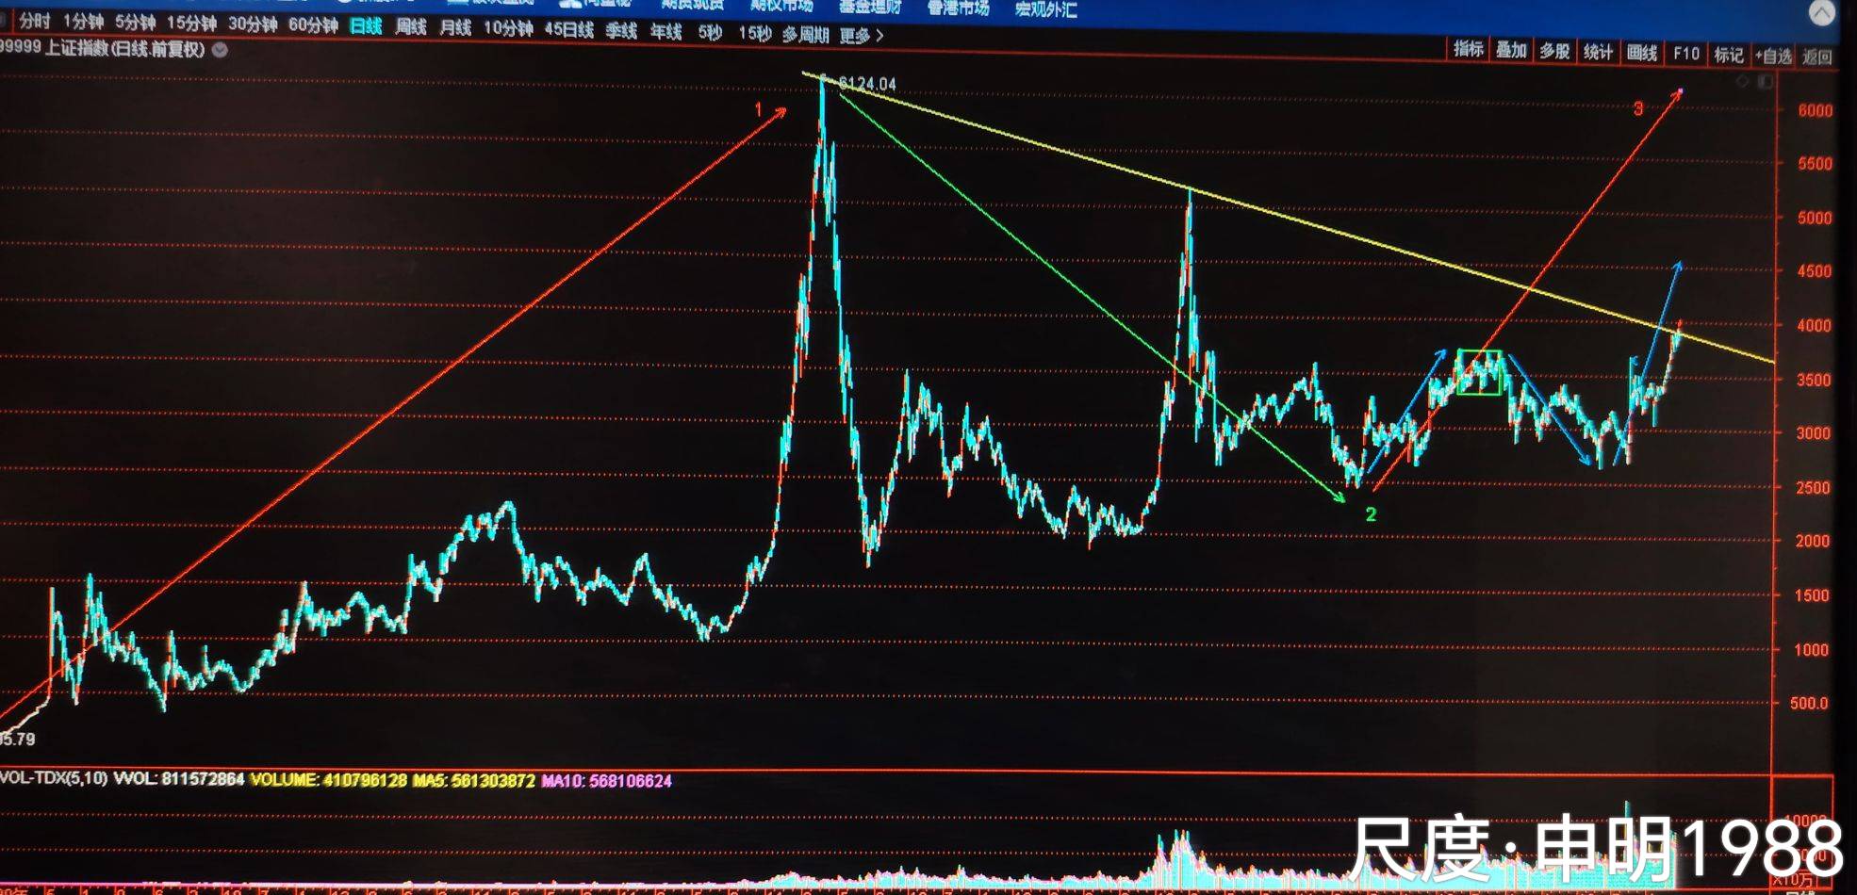The width and height of the screenshot is (1857, 895).
Task: Select the 60分钟 period
Action: 312,25
